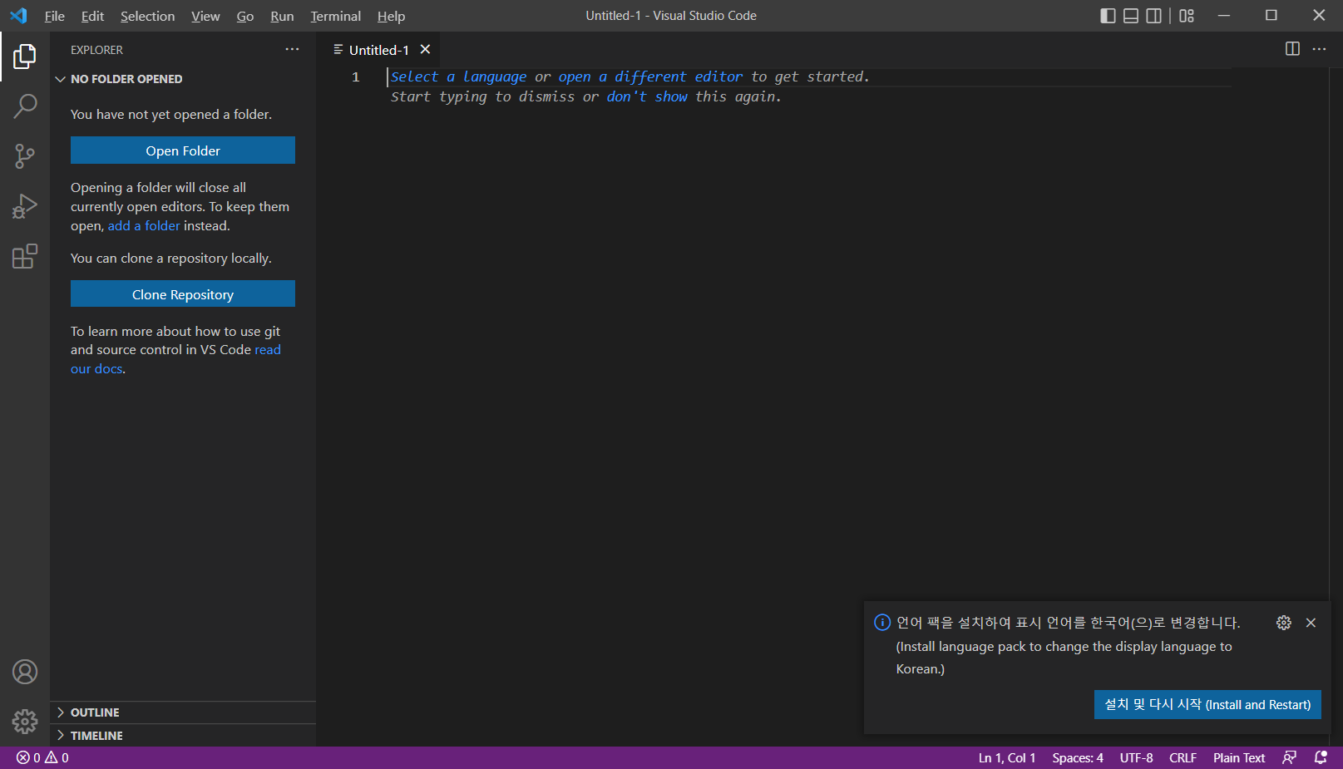This screenshot has height=769, width=1343.
Task: Split the editor right
Action: [x=1292, y=49]
